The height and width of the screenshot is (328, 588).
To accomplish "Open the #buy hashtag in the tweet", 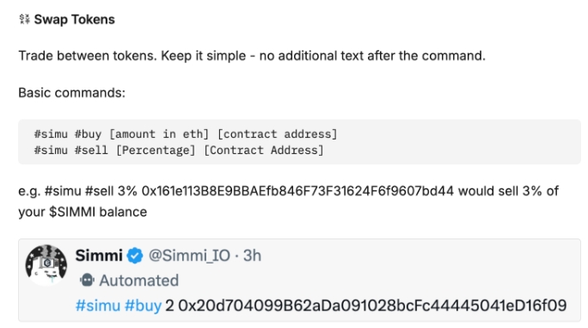I will tap(143, 306).
